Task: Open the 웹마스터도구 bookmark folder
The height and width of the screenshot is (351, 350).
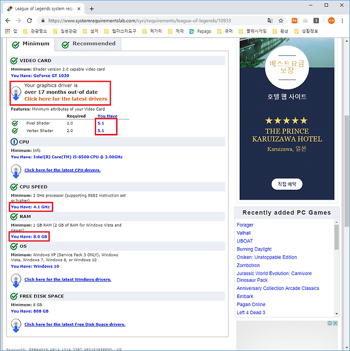Action: tap(121, 31)
